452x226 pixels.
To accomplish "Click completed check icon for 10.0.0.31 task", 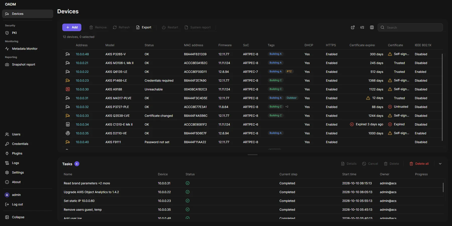I will (188, 183).
